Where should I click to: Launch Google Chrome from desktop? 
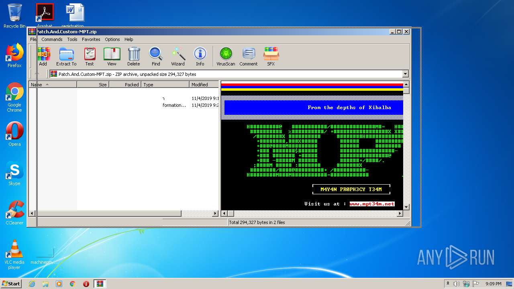tap(14, 98)
